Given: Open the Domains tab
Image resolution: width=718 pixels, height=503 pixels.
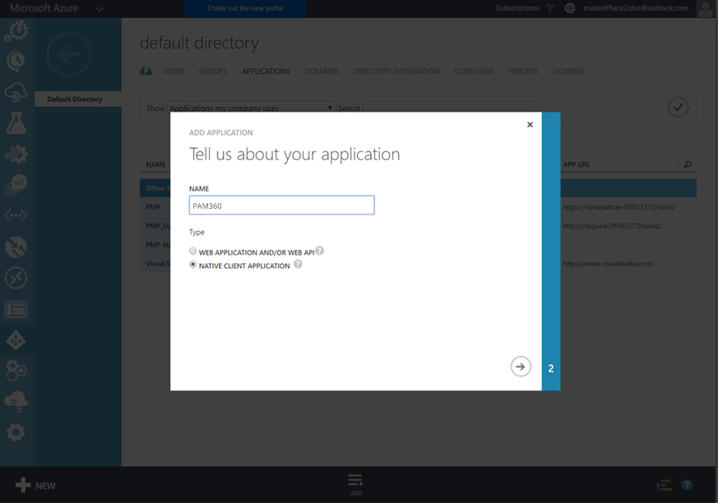Looking at the screenshot, I should pyautogui.click(x=322, y=72).
